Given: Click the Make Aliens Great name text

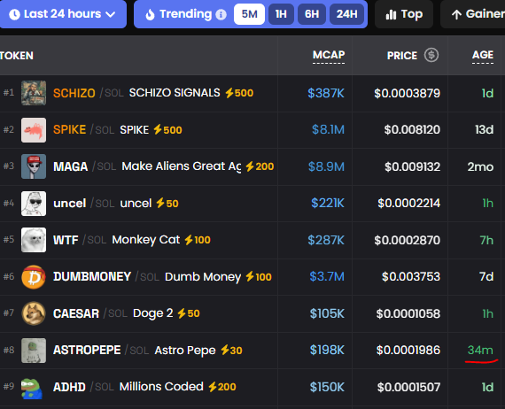Looking at the screenshot, I should (181, 166).
